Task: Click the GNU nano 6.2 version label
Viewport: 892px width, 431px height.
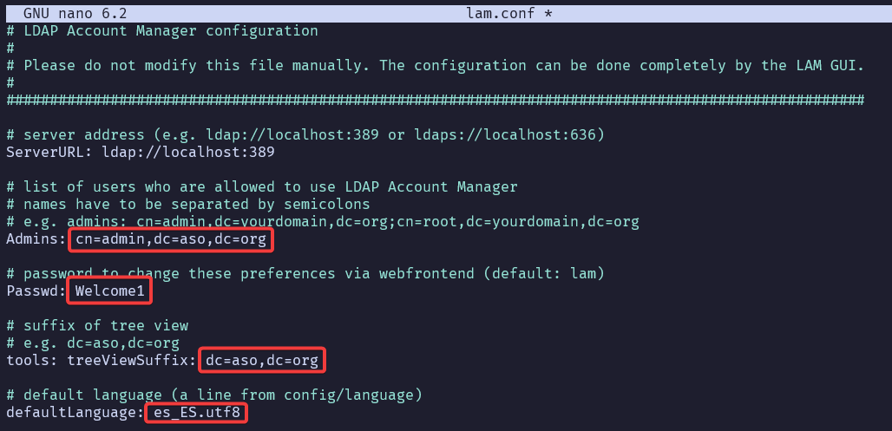Action: (70, 14)
